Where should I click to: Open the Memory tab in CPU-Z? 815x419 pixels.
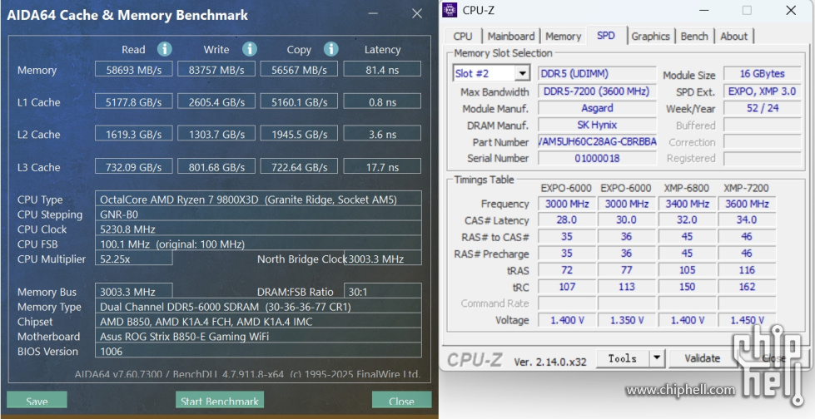point(563,37)
